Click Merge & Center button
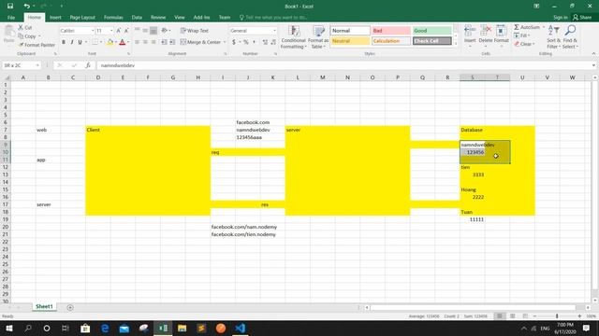Screen dimensions: 599x336 (x=200, y=42)
